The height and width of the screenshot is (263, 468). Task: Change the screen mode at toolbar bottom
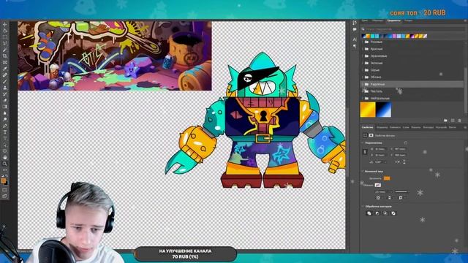[5, 196]
